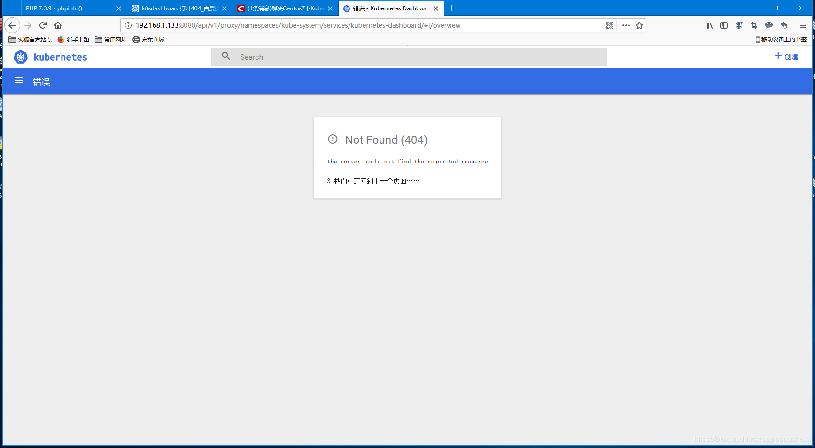Toggle the dashboard navigation menu

click(x=19, y=81)
